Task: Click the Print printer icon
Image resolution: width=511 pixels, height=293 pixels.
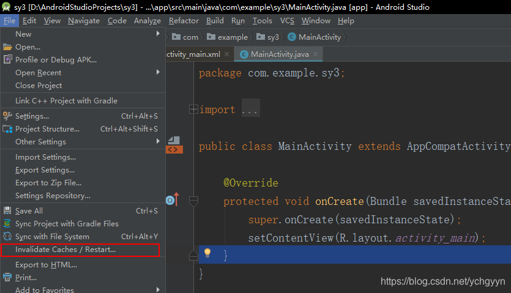Action: 7,278
